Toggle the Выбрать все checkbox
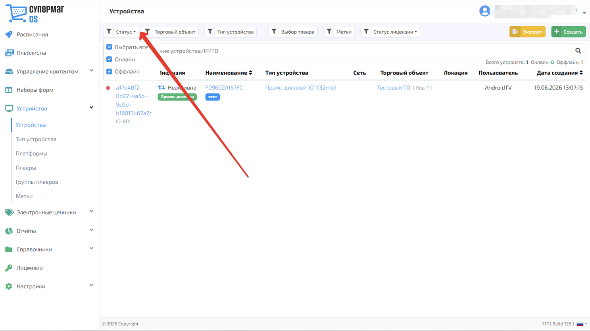590x331 pixels. click(109, 47)
